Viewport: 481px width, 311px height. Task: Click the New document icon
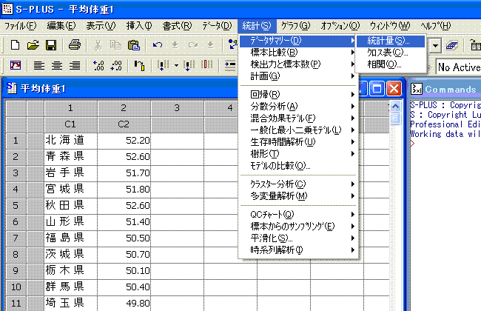(15, 45)
